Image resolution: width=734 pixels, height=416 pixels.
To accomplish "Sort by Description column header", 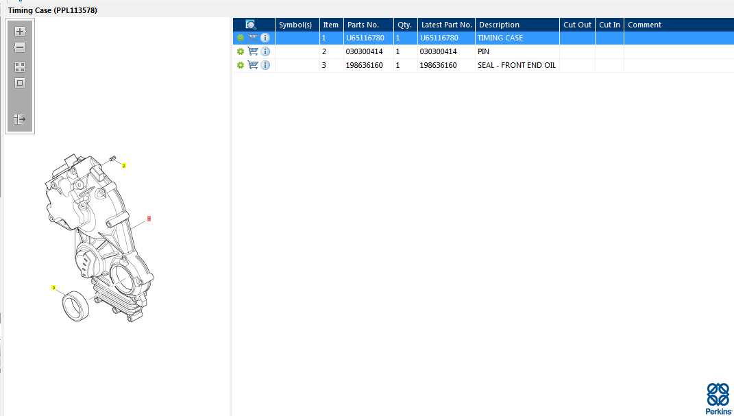I will pyautogui.click(x=517, y=25).
